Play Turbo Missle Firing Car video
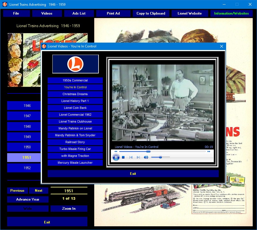The width and height of the screenshot is (257, 230). (x=75, y=149)
